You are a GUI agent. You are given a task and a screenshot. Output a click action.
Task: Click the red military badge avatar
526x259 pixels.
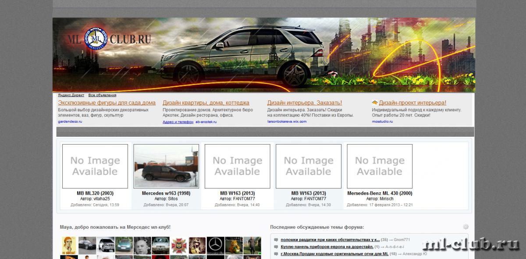click(x=179, y=245)
